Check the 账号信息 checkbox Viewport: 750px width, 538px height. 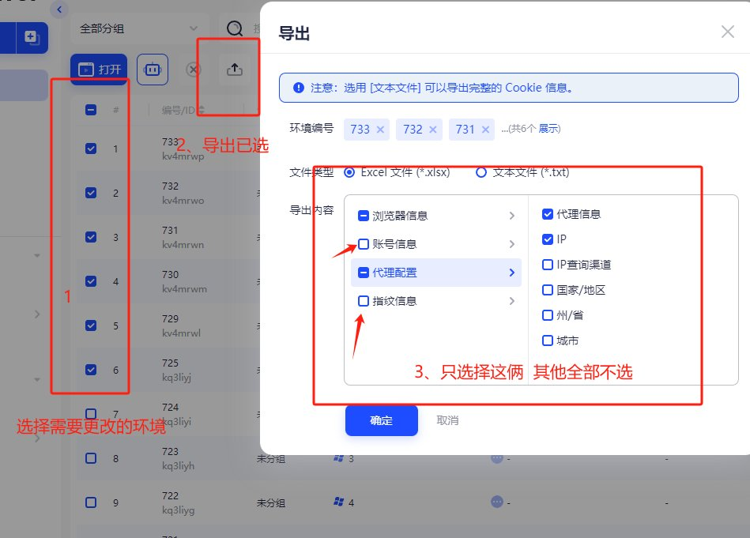(x=364, y=244)
